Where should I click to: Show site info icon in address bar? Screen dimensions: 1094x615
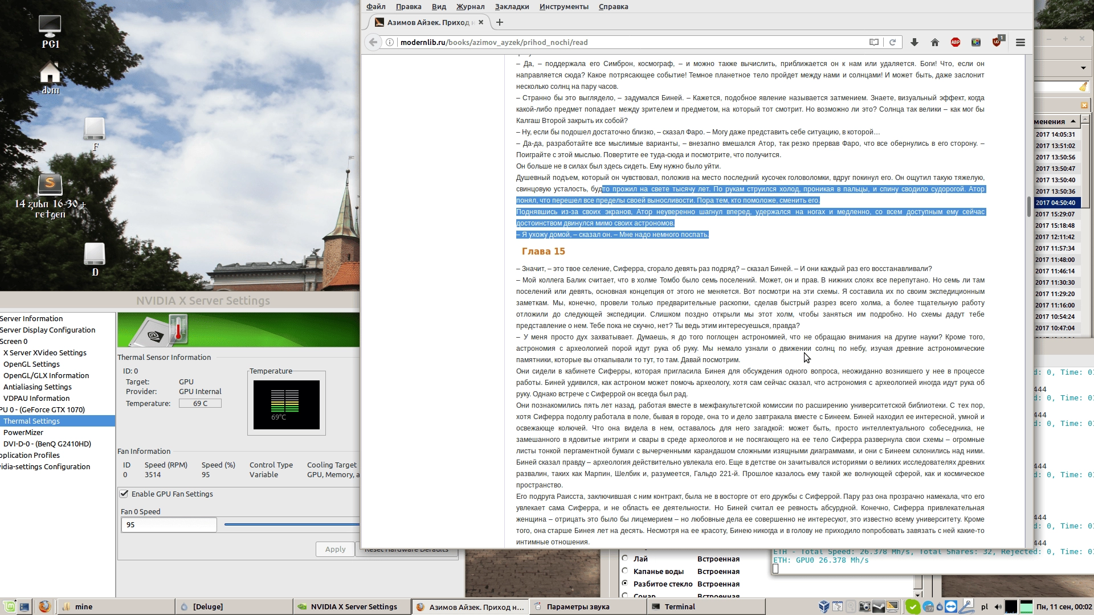390,42
